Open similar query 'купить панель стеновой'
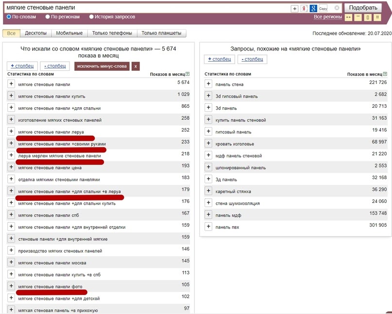Screen dimensions: 392x314 coord(241,120)
